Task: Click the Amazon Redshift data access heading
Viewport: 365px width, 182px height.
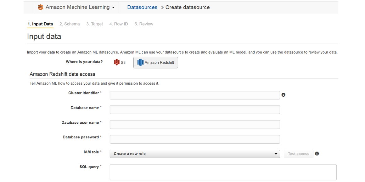Action: coord(62,74)
